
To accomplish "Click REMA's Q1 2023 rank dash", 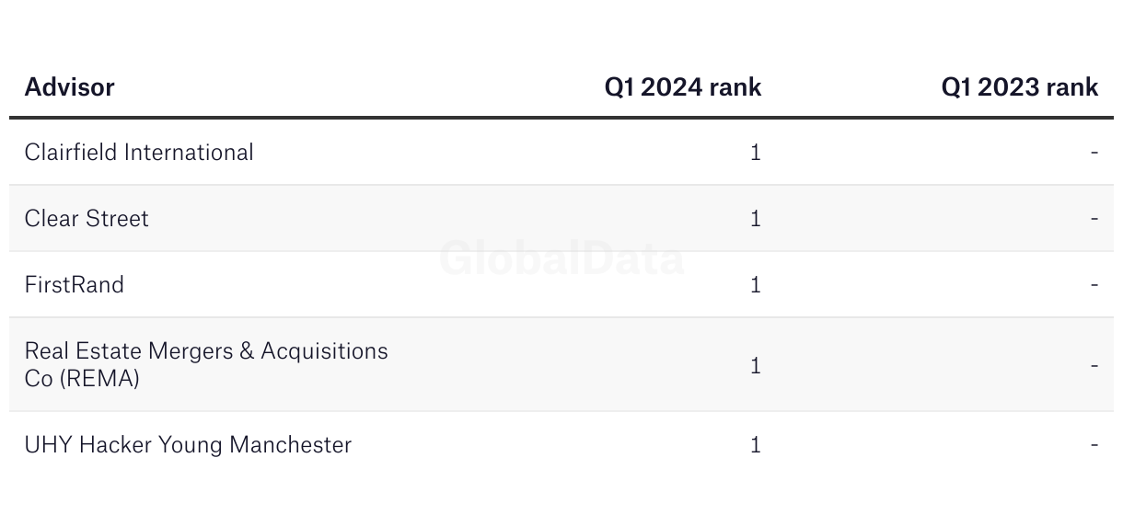I will tap(1094, 366).
